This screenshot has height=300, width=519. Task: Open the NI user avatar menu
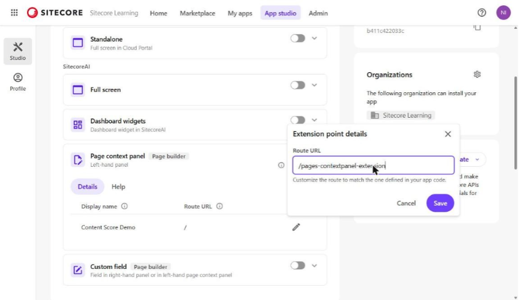[x=503, y=13]
